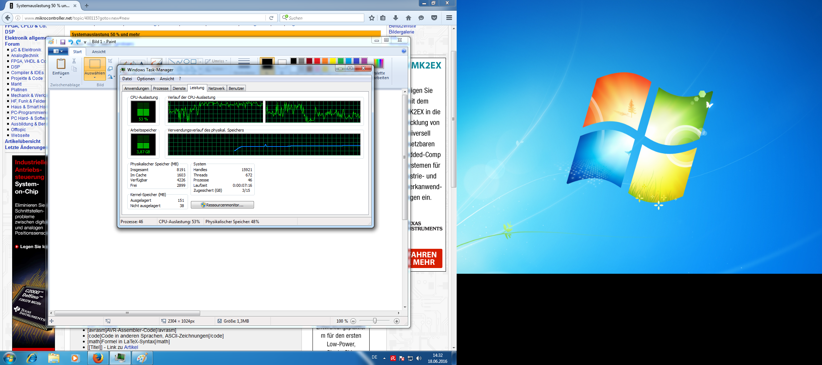
Task: Open the Datei menu in Task-Manager
Action: [127, 79]
